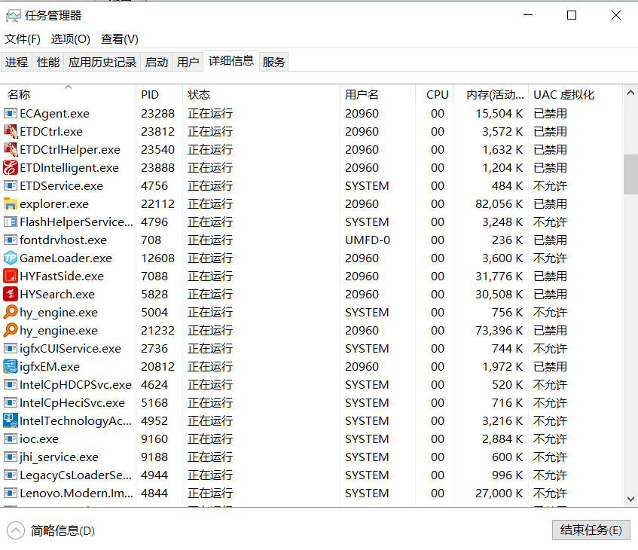Click the IntelCpHeciSvc.exe icon

pos(11,402)
